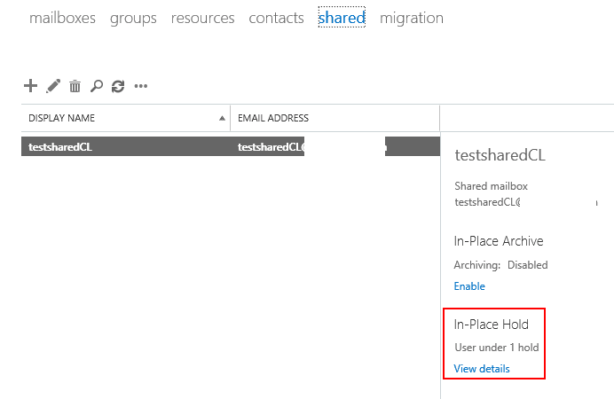Screen dimensions: 614x399
Task: Click the New (plus) icon
Action: point(30,86)
